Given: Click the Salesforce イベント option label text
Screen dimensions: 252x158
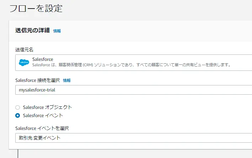Looking at the screenshot, I should tap(43, 116).
